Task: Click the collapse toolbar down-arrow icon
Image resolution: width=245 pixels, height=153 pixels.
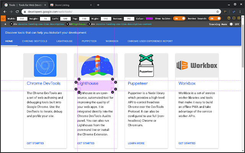Action: tap(234, 18)
